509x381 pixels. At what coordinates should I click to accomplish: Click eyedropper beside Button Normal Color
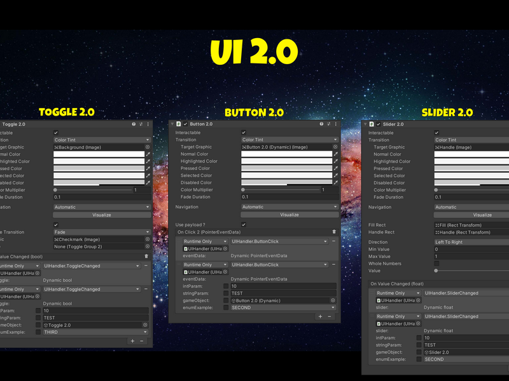(x=336, y=154)
